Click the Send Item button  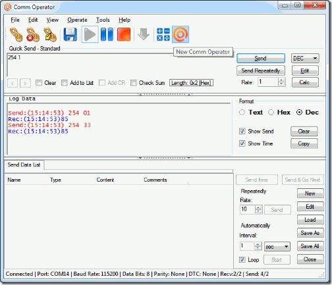click(257, 180)
